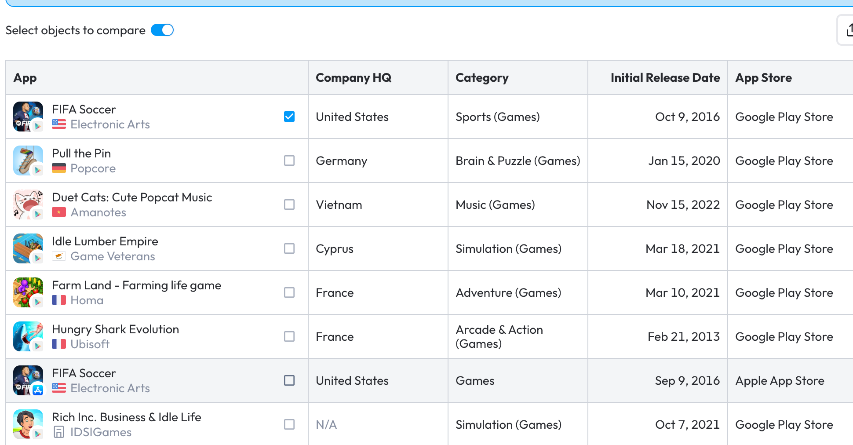Check the Farm Land checkbox
This screenshot has height=445, width=853.
point(289,292)
